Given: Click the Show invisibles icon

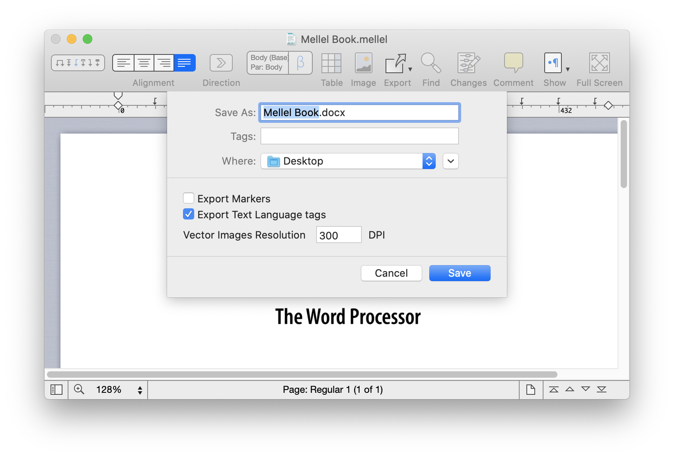Looking at the screenshot, I should tap(553, 63).
